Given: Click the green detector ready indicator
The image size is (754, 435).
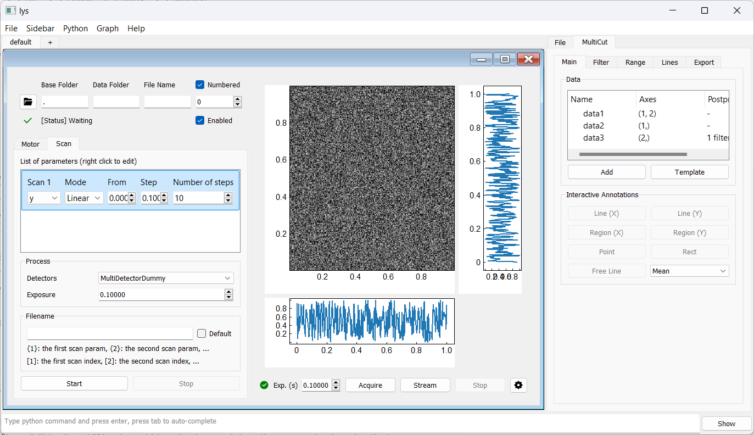Looking at the screenshot, I should pyautogui.click(x=264, y=385).
